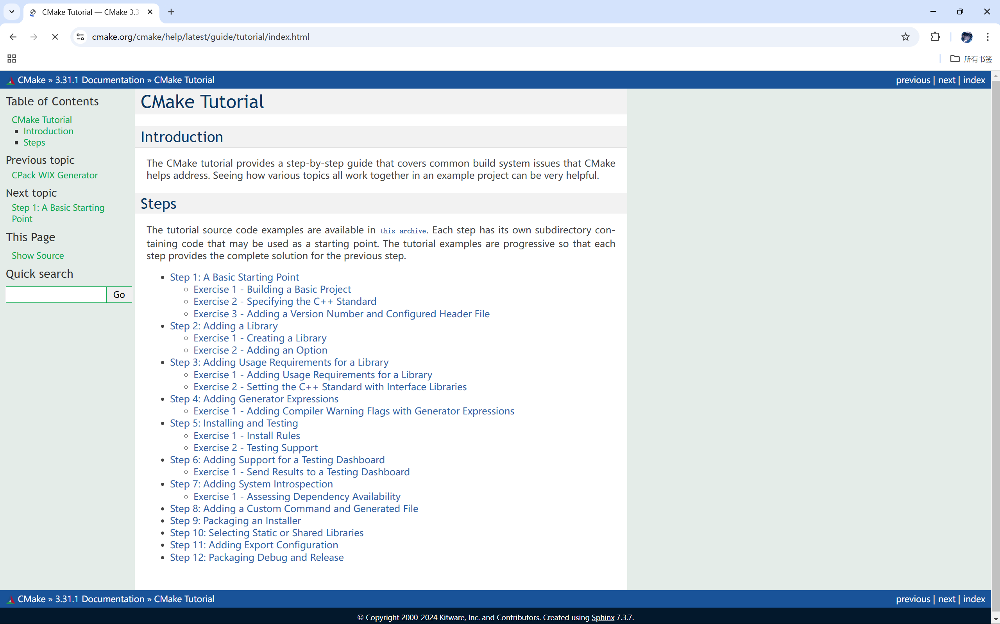Select the CMake Tutorial browser tab
1000x624 pixels.
91,12
